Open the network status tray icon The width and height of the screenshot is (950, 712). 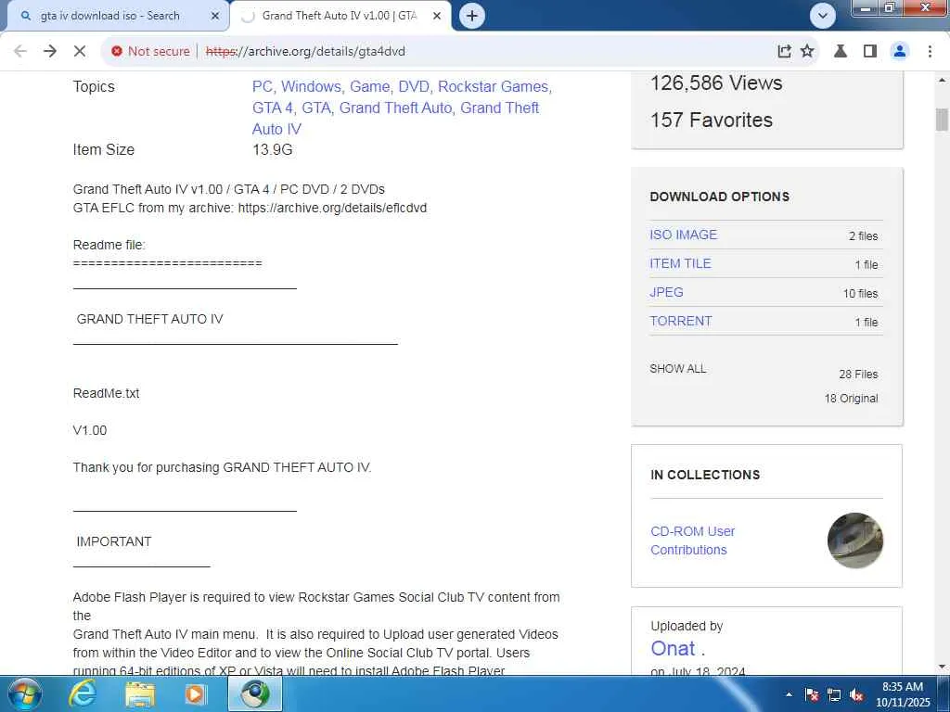point(834,695)
